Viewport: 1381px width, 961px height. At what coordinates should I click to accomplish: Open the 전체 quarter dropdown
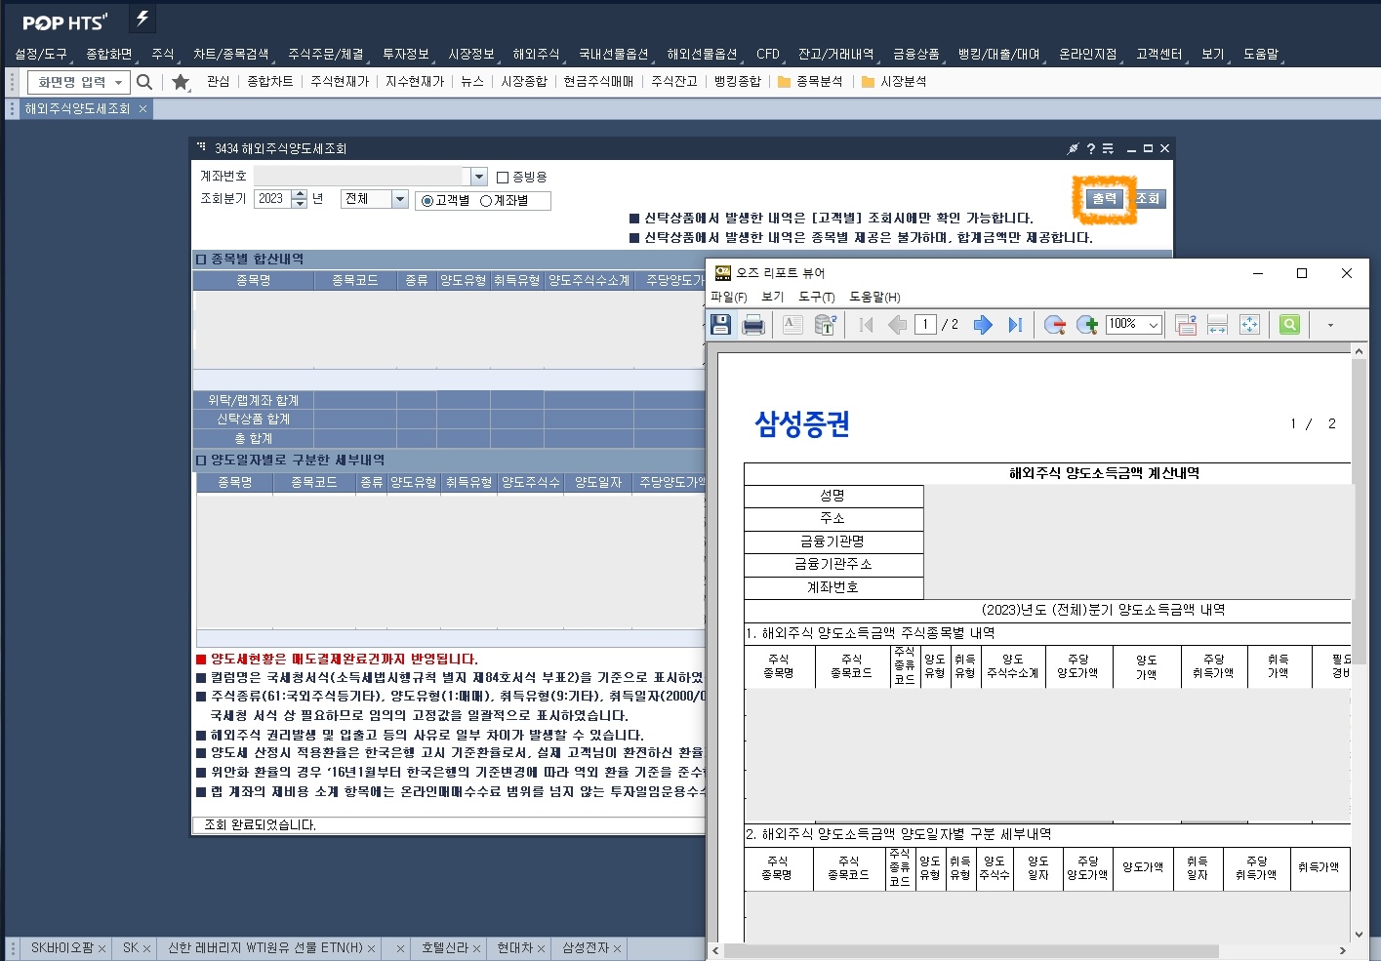399,199
